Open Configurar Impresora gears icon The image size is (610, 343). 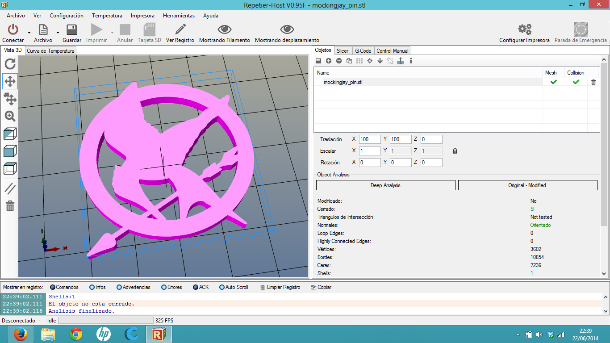pos(525,29)
